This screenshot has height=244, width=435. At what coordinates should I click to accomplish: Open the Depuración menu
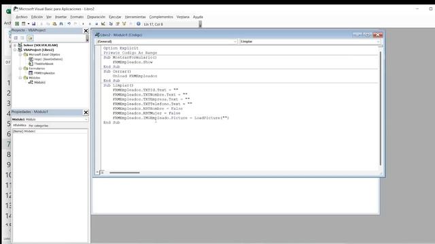pyautogui.click(x=97, y=17)
